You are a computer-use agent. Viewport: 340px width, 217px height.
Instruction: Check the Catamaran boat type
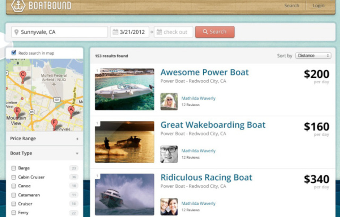click(14, 195)
